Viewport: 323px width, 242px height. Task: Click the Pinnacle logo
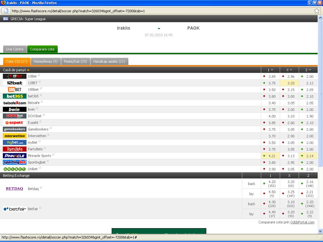point(15,156)
